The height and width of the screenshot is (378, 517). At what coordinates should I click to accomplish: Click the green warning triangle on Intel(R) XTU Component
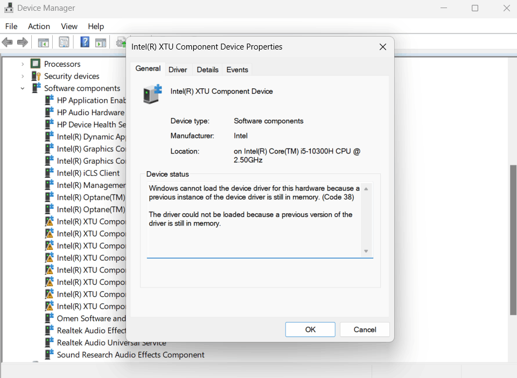[x=49, y=221]
